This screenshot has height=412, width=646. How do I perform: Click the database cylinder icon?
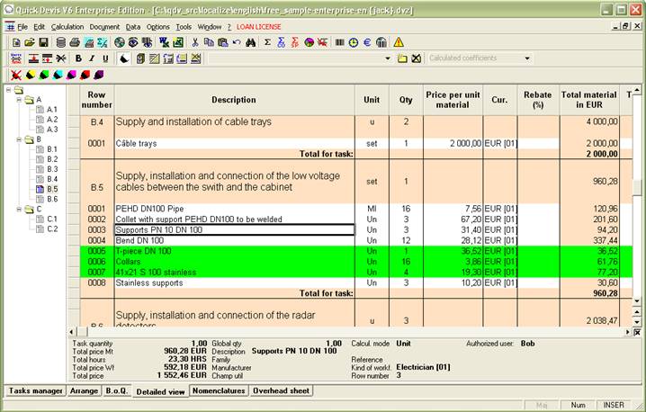pyautogui.click(x=61, y=42)
